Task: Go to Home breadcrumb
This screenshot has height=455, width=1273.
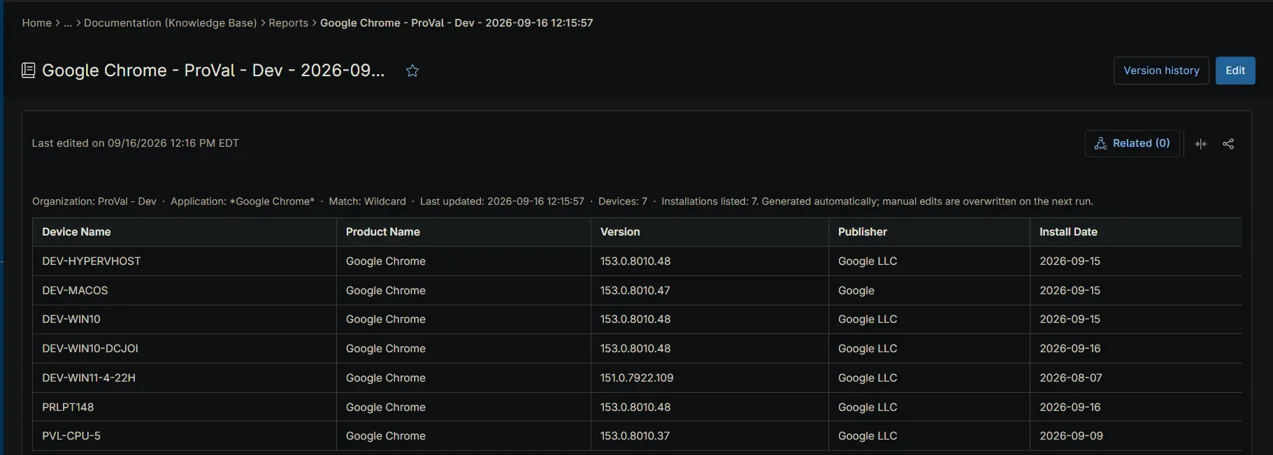Action: point(37,23)
